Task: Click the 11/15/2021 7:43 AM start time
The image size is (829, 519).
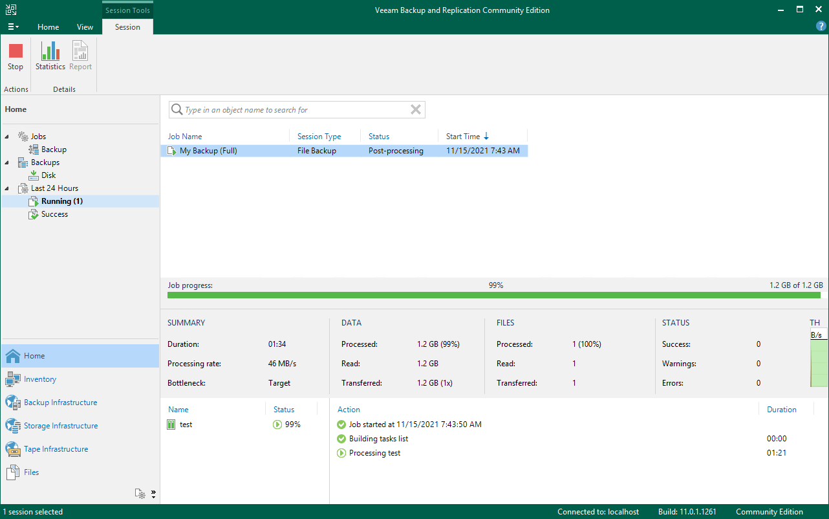Action: coord(483,151)
